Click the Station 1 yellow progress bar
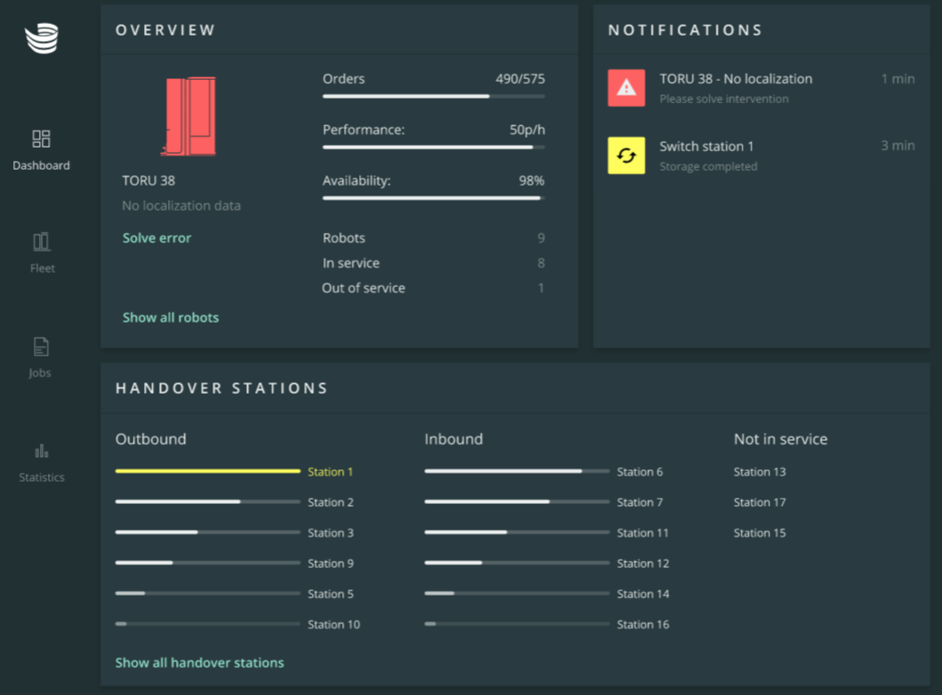Screen dimensions: 942x695 [208, 471]
